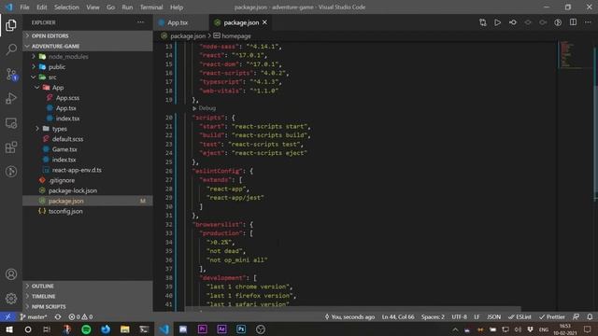Click the Debug code lens above scripts
The width and height of the screenshot is (598, 336).
(207, 108)
